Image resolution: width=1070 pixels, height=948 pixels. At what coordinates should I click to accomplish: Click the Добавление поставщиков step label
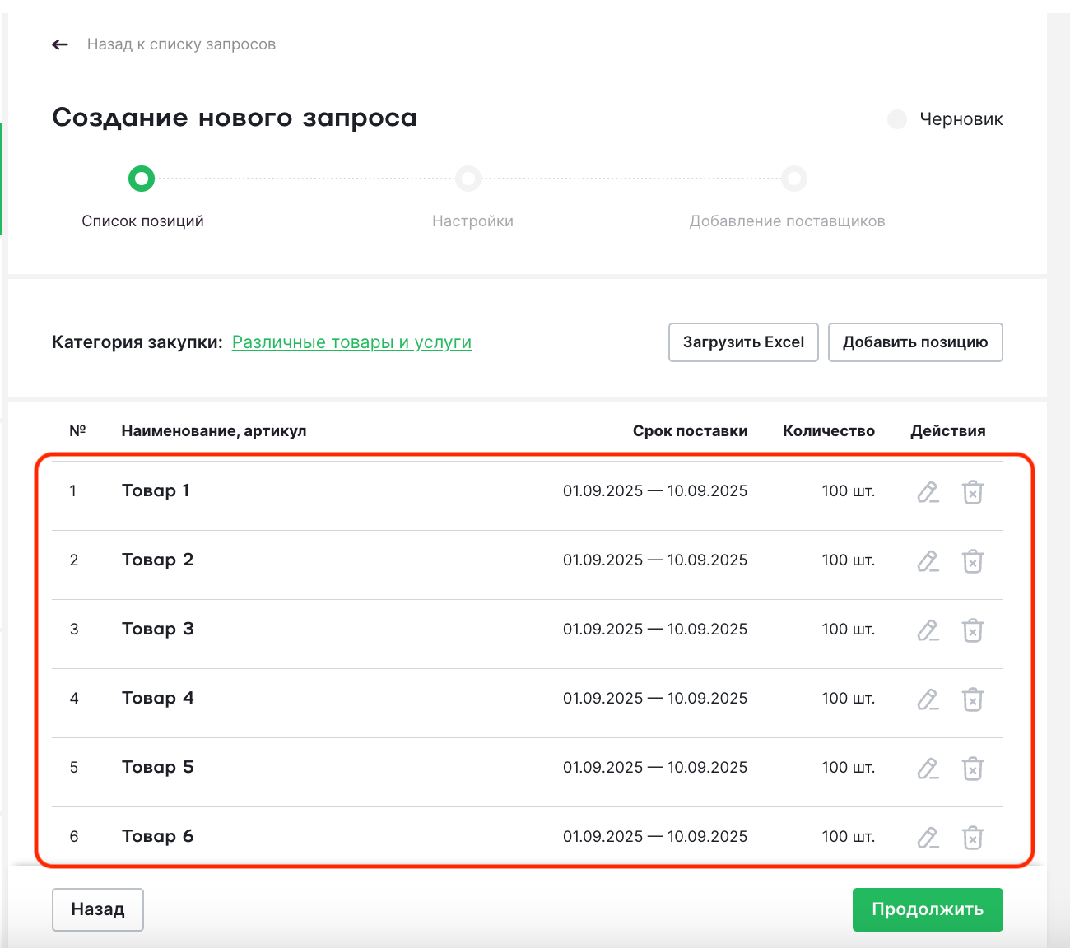[x=788, y=221]
